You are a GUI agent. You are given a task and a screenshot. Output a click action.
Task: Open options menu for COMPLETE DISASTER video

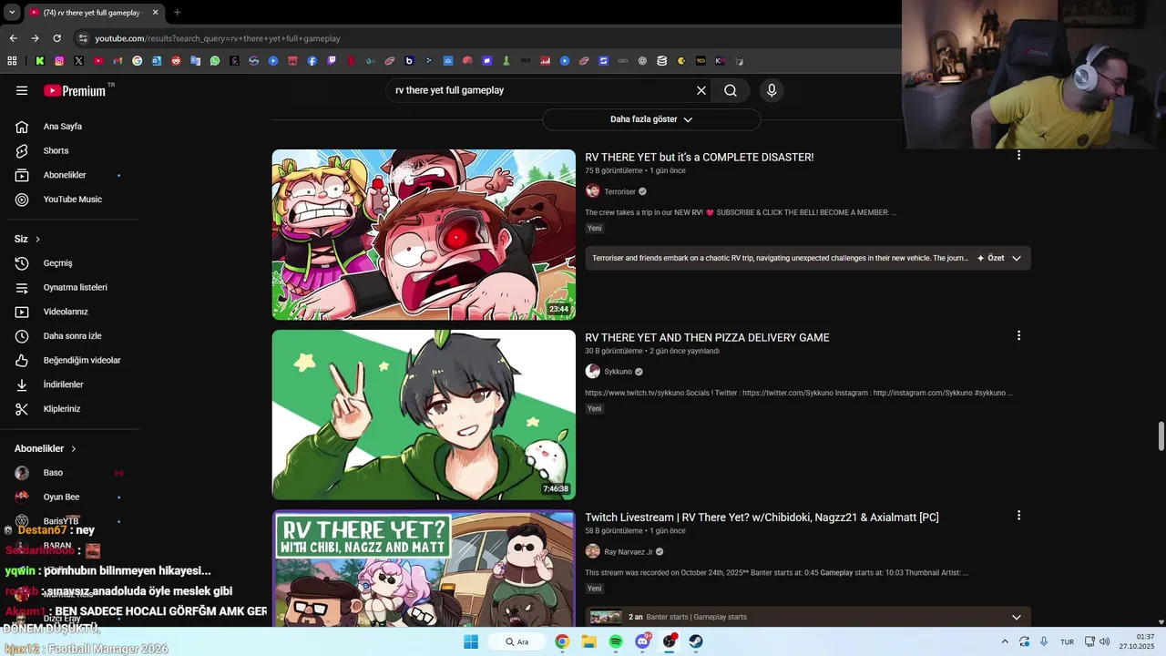point(1018,156)
